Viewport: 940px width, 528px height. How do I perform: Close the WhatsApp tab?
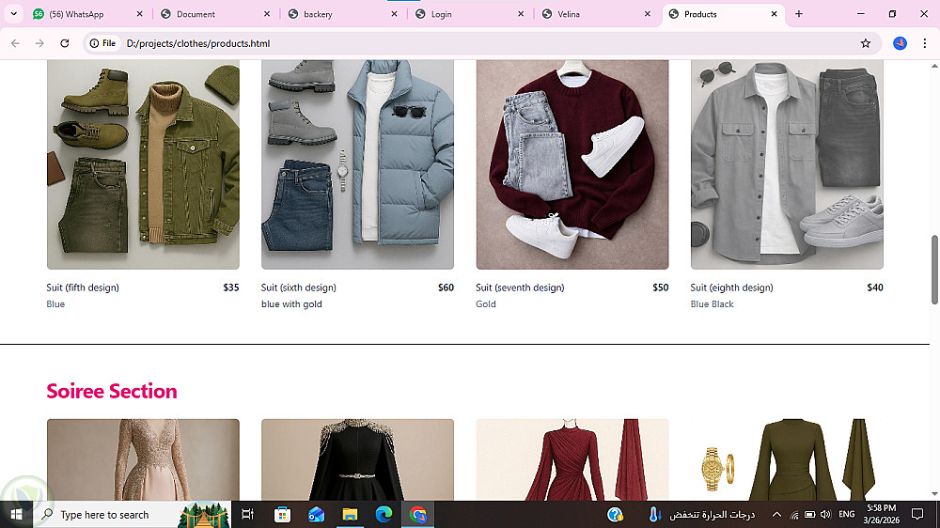[x=140, y=14]
